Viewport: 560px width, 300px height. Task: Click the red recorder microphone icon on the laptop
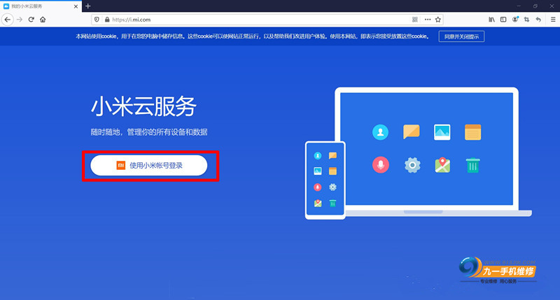click(x=381, y=165)
